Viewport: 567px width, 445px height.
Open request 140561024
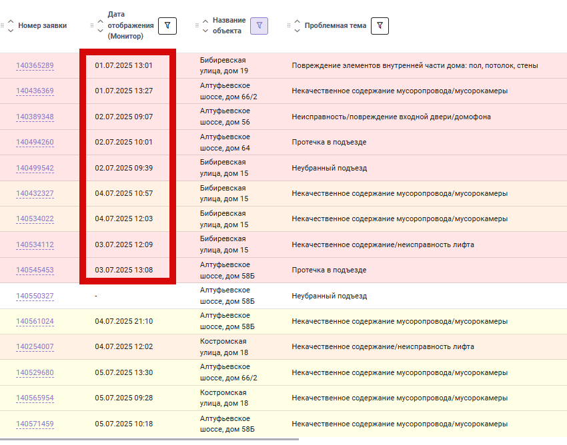[35, 321]
